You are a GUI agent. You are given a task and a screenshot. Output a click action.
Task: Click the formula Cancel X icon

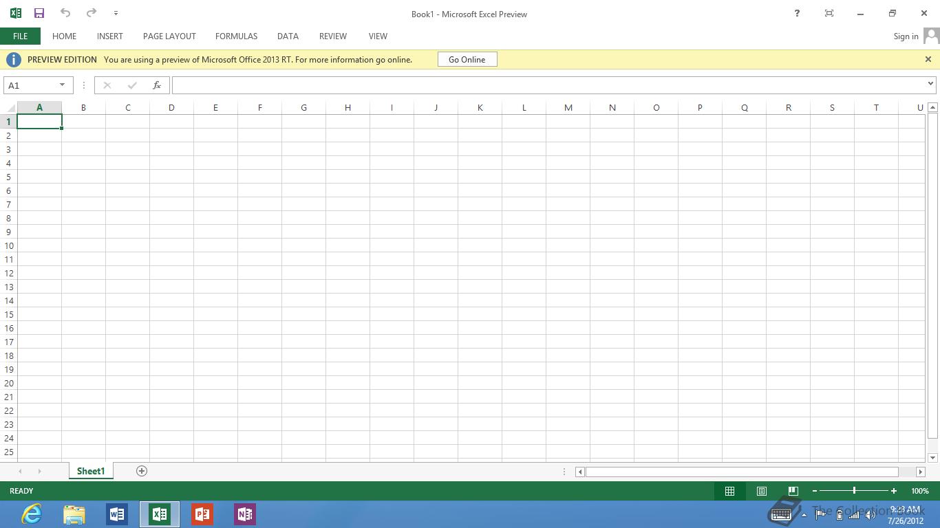click(x=107, y=85)
